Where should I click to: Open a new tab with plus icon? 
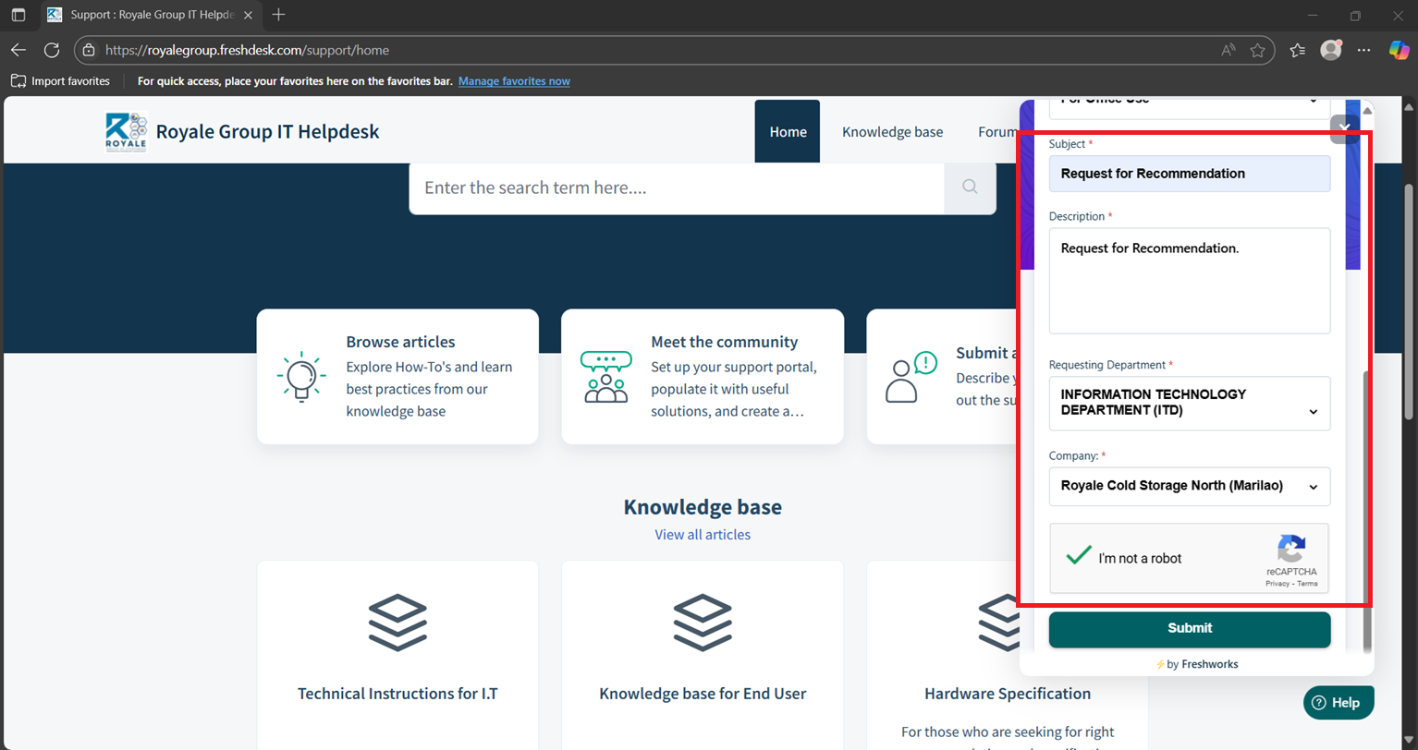pyautogui.click(x=278, y=15)
